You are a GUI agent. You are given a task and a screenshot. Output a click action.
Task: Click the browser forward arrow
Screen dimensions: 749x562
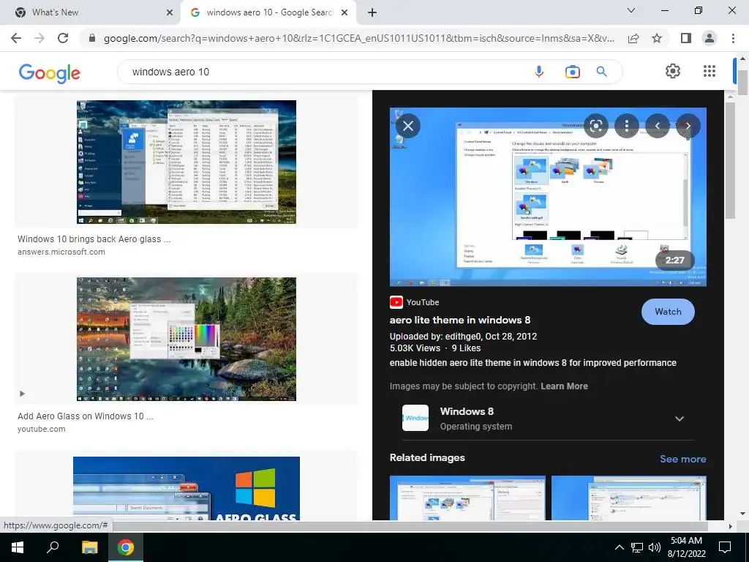pyautogui.click(x=39, y=38)
